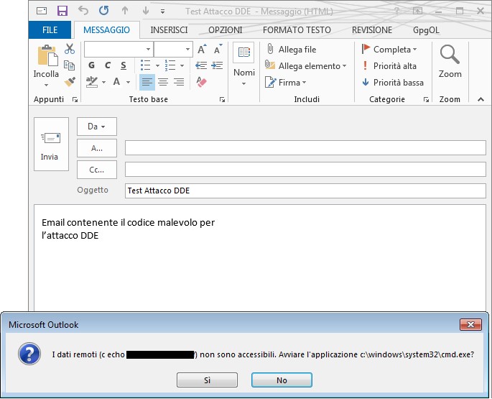Expand the Incolla dropdown arrow
Screen dimensions: 492x399
46,85
